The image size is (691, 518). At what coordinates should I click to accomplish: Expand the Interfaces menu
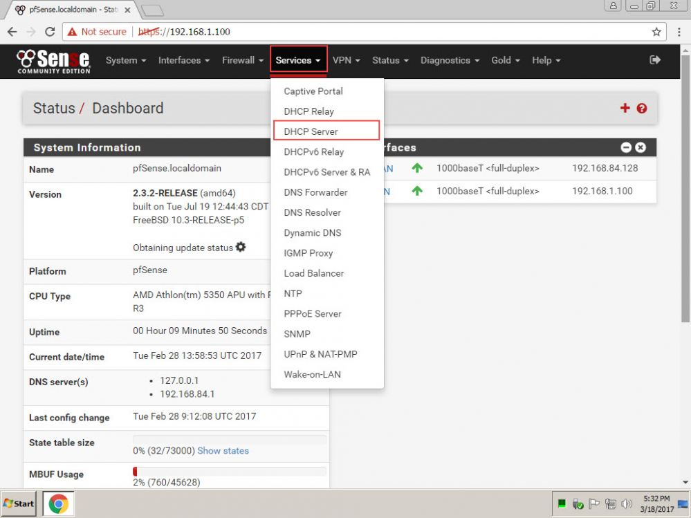click(x=184, y=60)
